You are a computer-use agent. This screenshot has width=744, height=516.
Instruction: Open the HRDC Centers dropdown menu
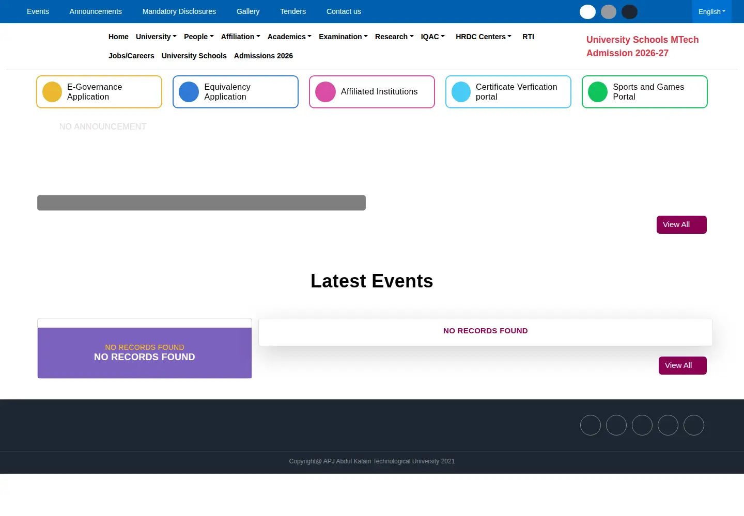484,37
